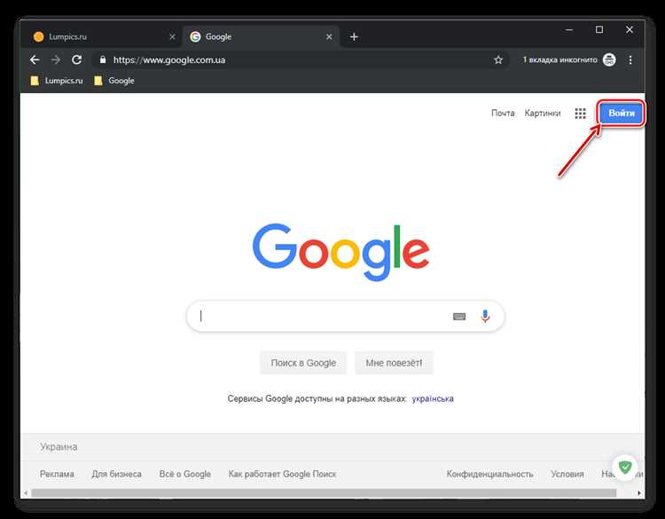Image resolution: width=665 pixels, height=519 pixels.
Task: Click the scrollbar right arrow
Action: click(639, 492)
